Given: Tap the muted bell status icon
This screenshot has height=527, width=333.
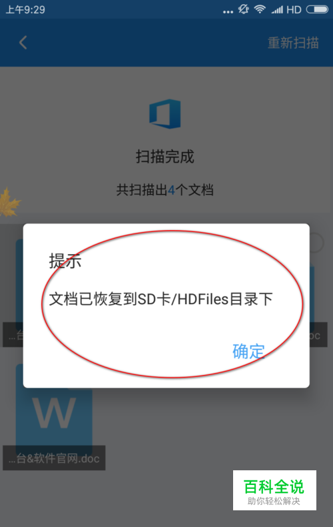Looking at the screenshot, I should click(x=243, y=9).
